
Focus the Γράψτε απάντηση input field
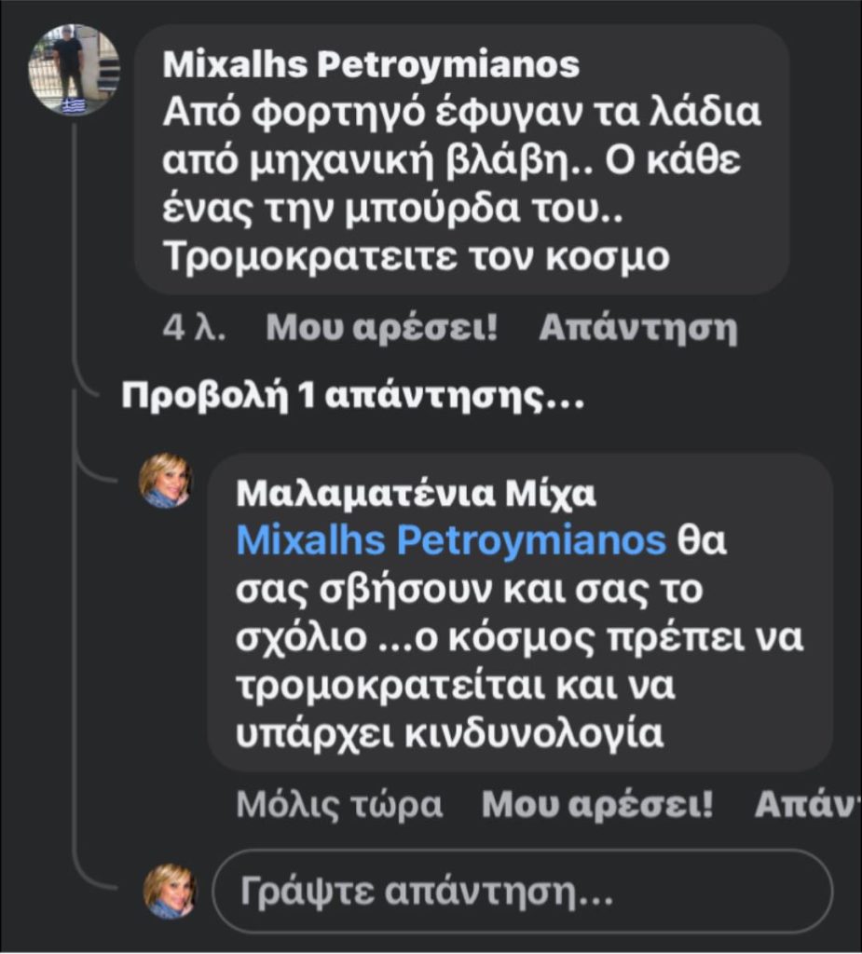click(522, 893)
